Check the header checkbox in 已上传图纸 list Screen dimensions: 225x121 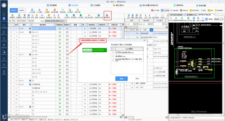(x=113, y=49)
